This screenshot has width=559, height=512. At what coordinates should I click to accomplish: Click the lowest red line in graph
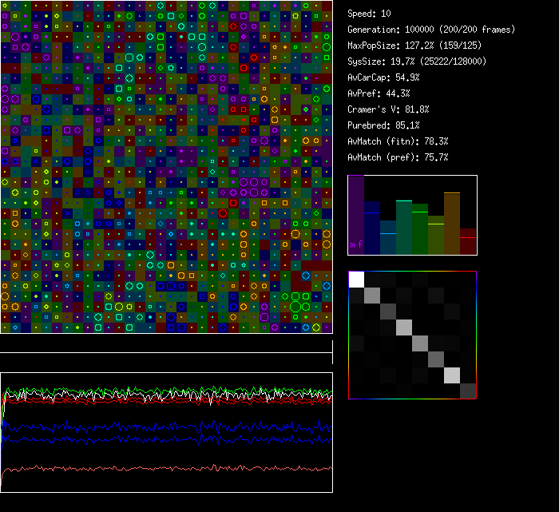tap(160, 468)
